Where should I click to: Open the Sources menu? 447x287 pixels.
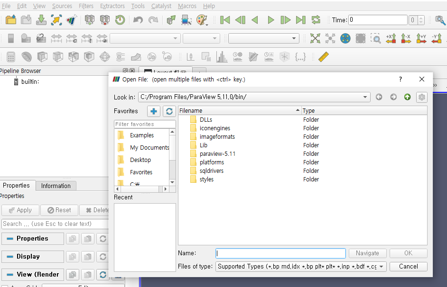coord(62,6)
